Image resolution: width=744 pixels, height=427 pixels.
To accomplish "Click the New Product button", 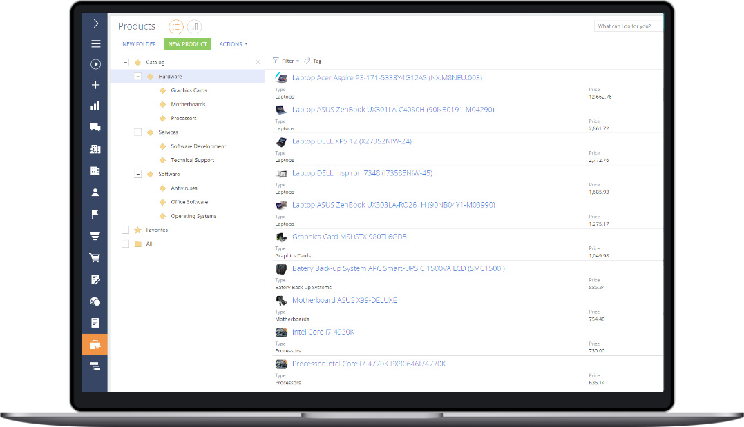I will click(187, 44).
